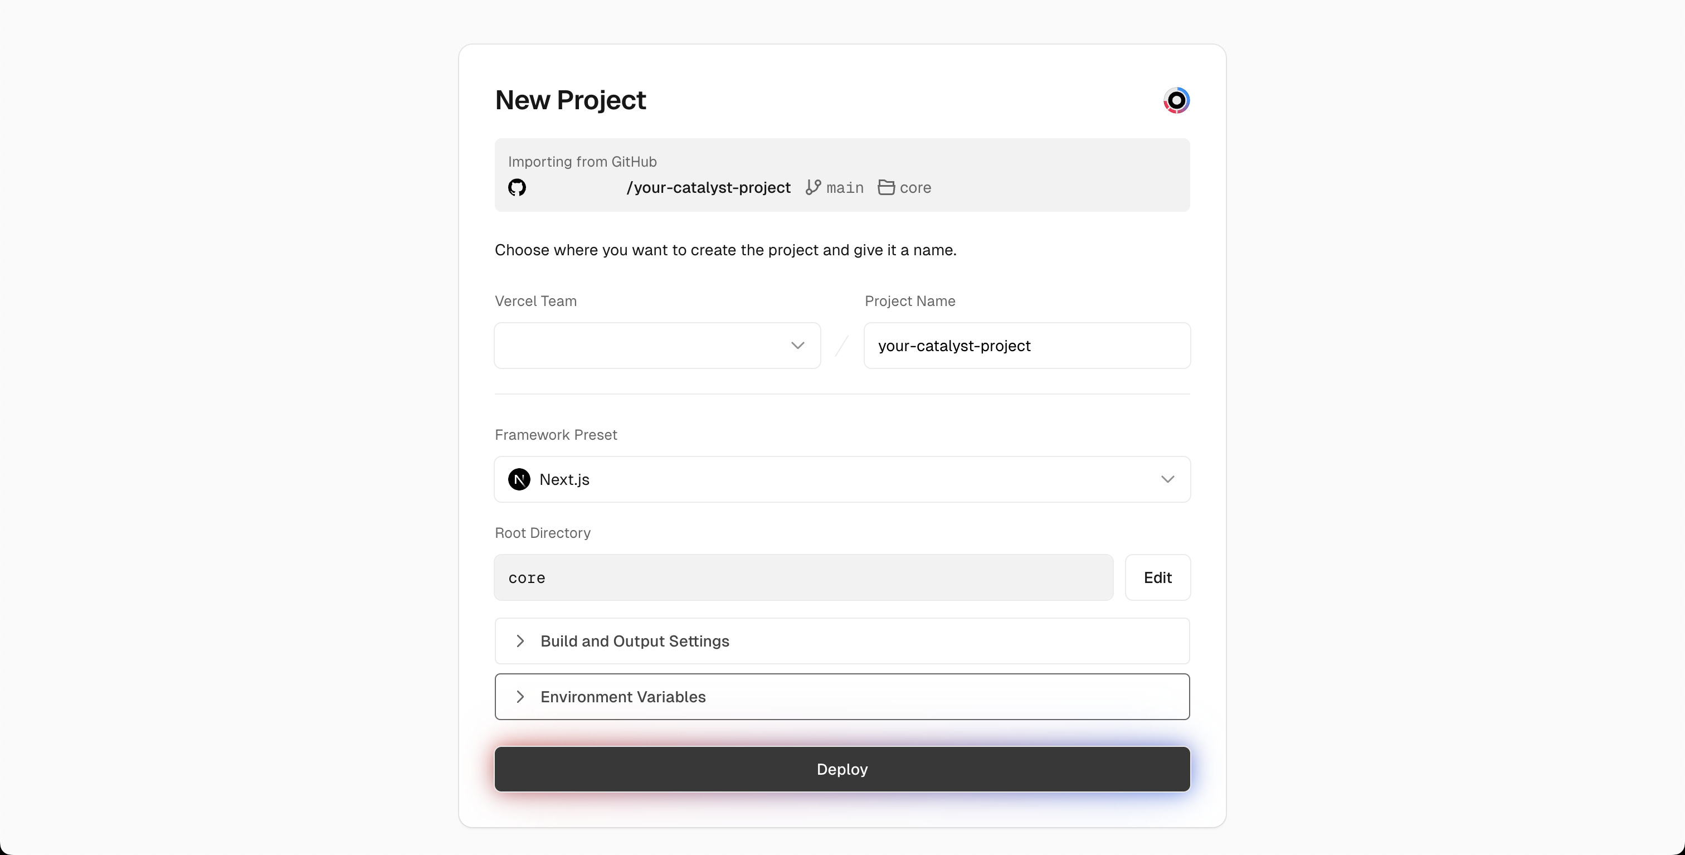Click the Deploy button
The width and height of the screenshot is (1685, 855).
[x=842, y=769]
